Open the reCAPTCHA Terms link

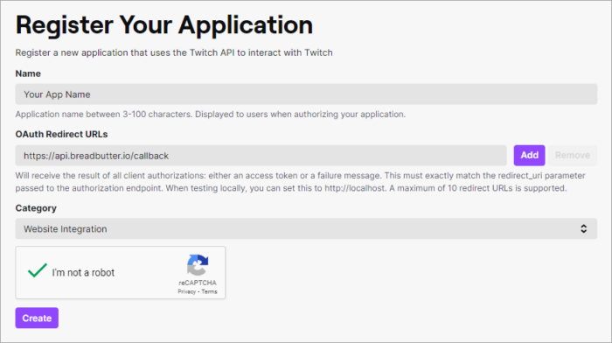point(209,291)
